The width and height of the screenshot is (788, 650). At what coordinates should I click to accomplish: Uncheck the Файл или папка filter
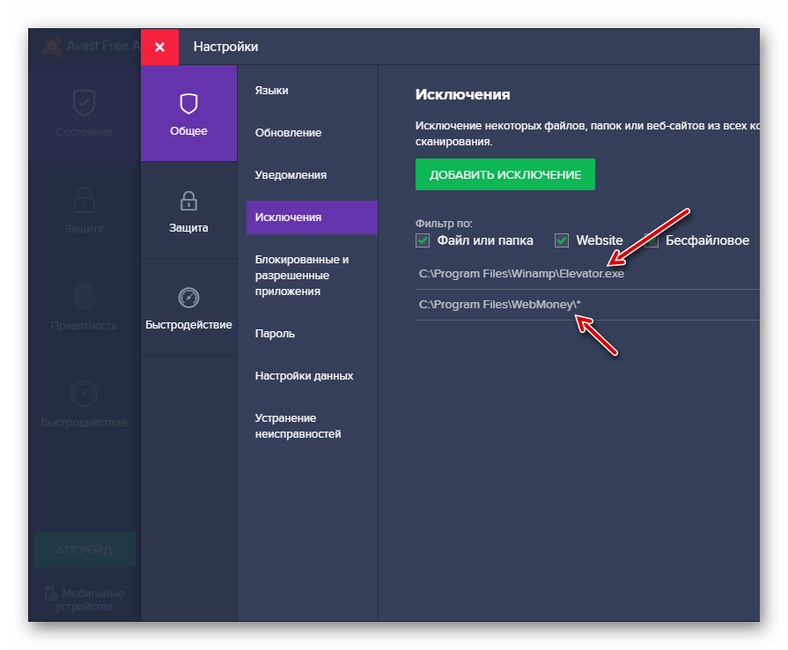(423, 240)
